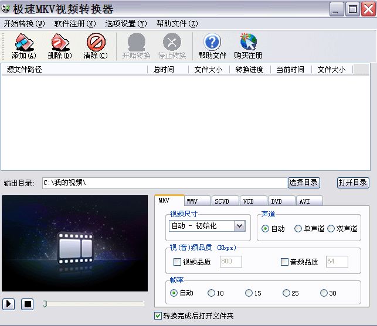This screenshot has height=326, width=377.
Task: Open the 选项设置(Y) menu
Action: [126, 23]
